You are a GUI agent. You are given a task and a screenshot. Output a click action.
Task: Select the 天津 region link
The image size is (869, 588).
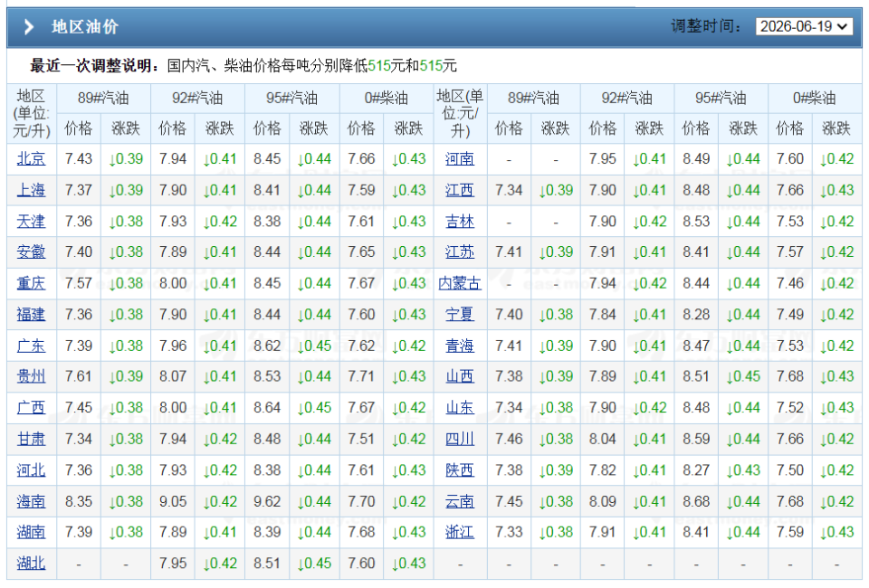click(x=31, y=222)
